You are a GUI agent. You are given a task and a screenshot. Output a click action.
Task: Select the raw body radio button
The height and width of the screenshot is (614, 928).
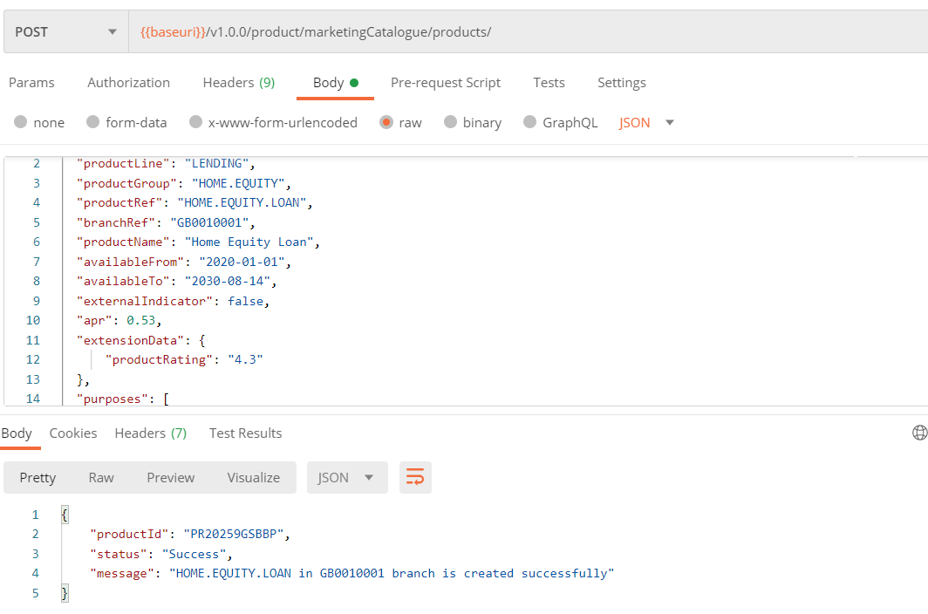click(x=386, y=123)
